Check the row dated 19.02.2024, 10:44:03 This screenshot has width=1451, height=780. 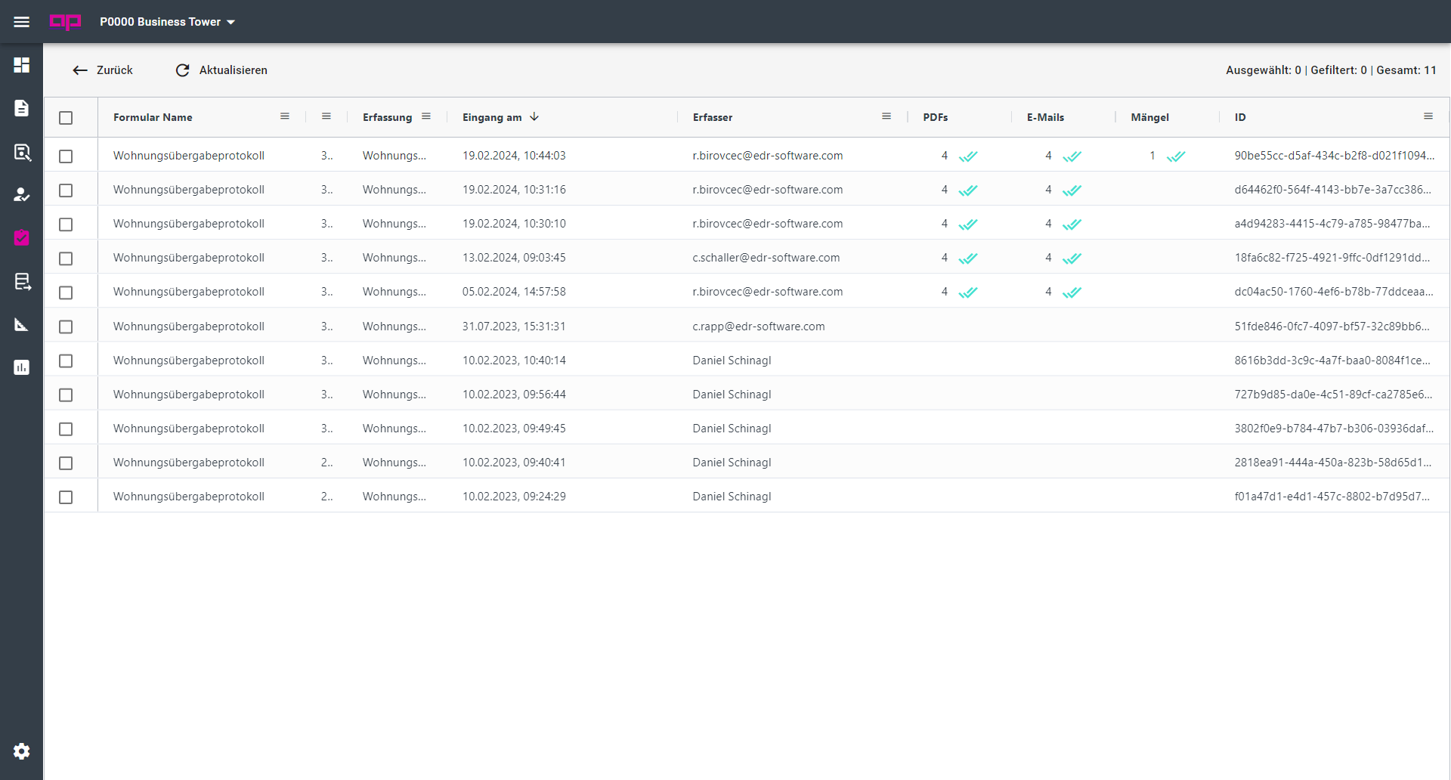pyautogui.click(x=66, y=156)
